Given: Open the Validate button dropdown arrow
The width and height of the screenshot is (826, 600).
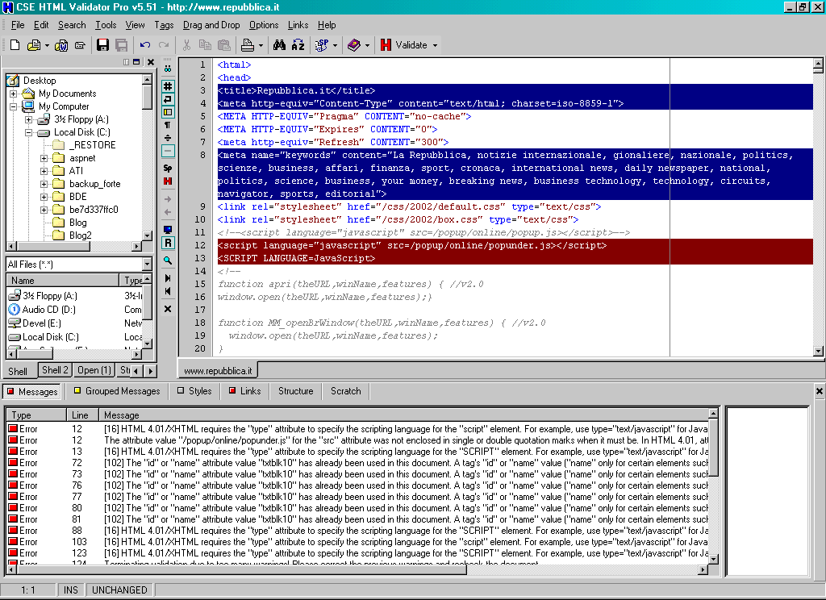Looking at the screenshot, I should 436,45.
